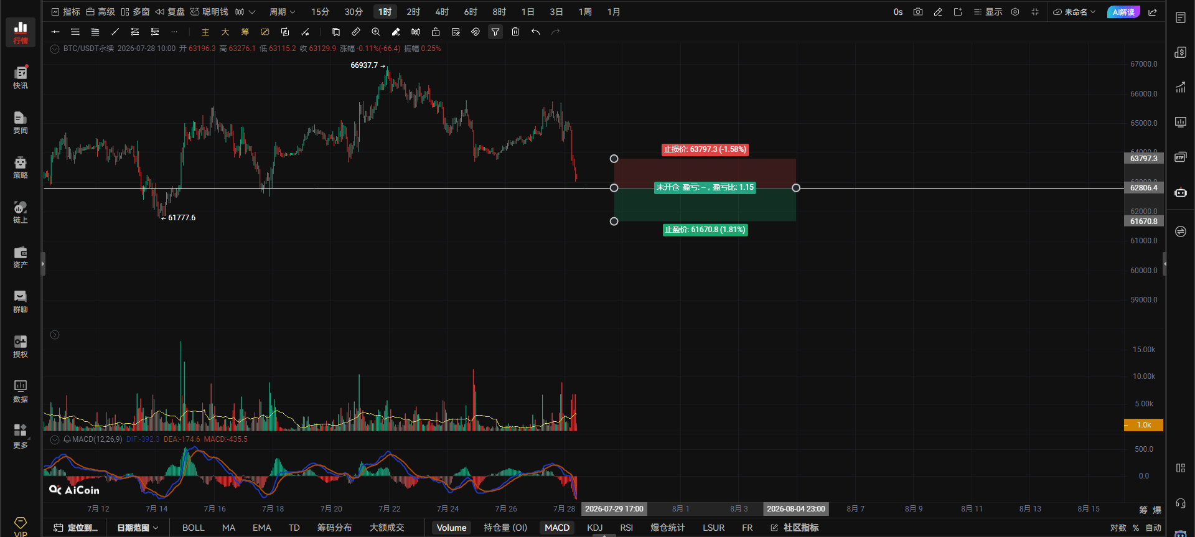Open the 未命名 layout dropdown

[x=1074, y=12]
